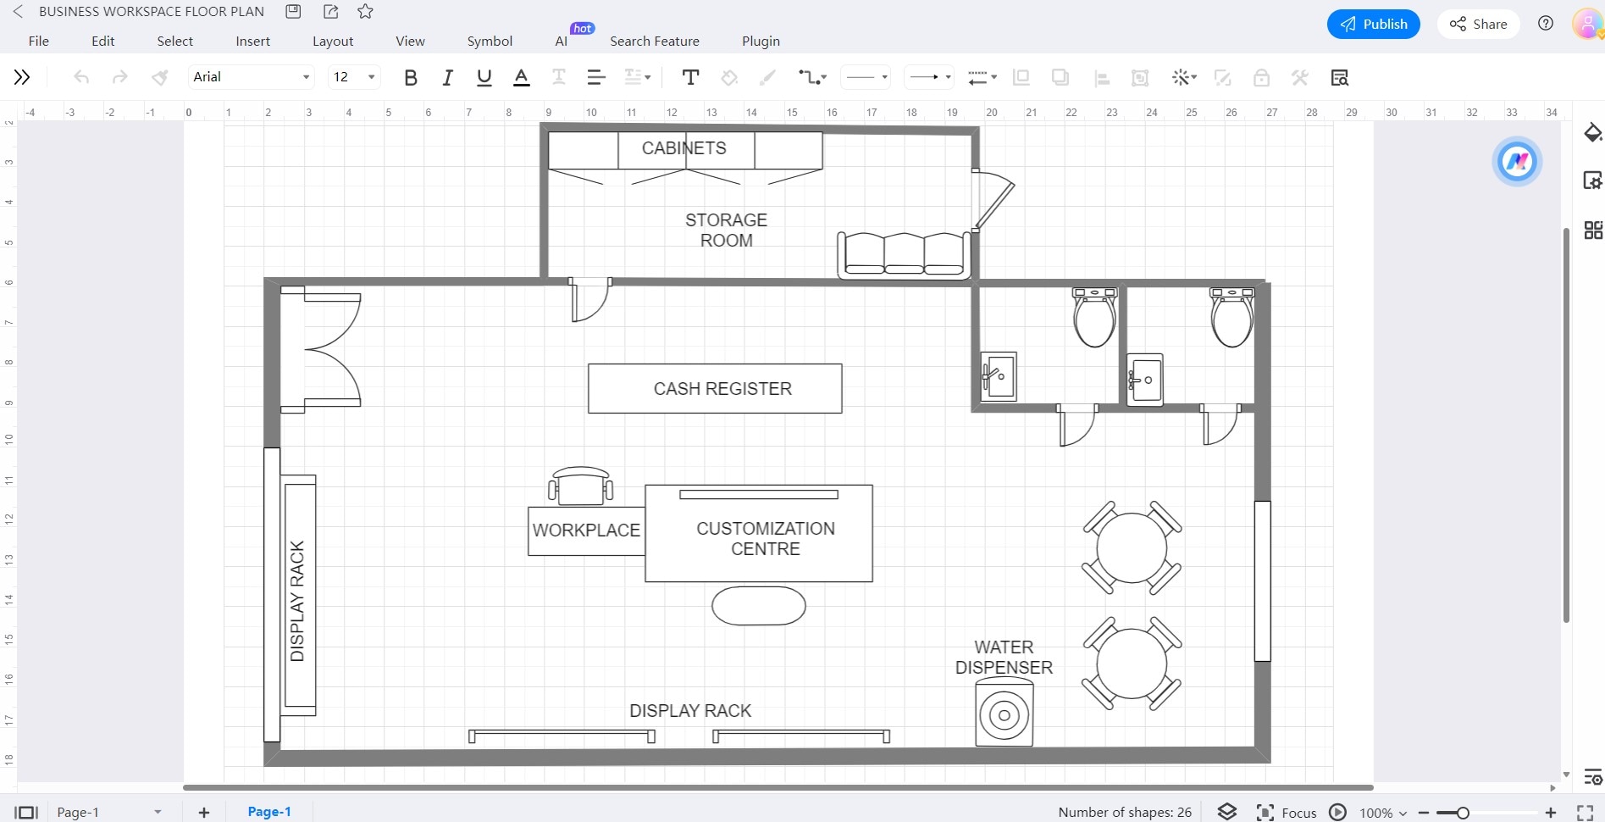The height and width of the screenshot is (822, 1605).
Task: Click the send to back icon
Action: 1060,77
